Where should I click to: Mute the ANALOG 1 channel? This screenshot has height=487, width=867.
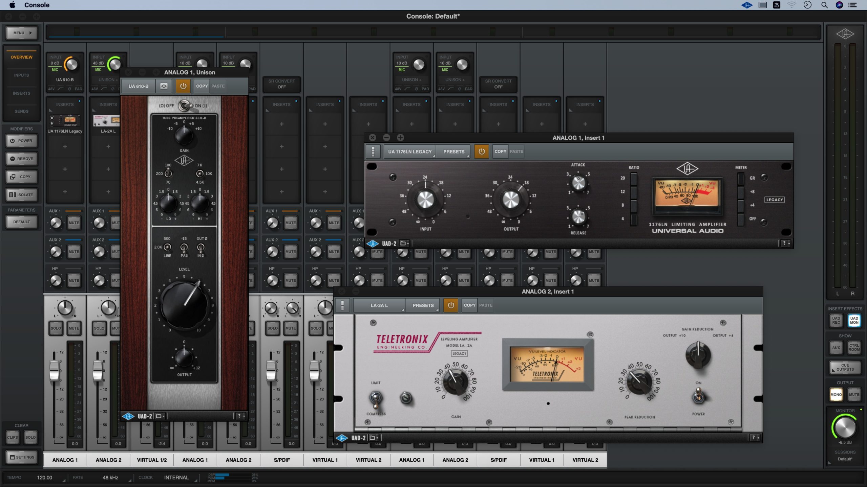[x=74, y=328]
